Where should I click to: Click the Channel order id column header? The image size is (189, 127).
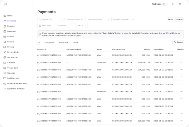click(x=119, y=49)
